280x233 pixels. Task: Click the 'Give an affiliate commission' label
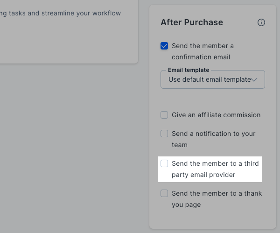tap(216, 115)
